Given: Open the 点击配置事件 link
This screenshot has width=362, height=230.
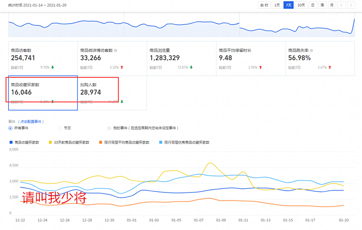Looking at the screenshot, I should pyautogui.click(x=31, y=121).
